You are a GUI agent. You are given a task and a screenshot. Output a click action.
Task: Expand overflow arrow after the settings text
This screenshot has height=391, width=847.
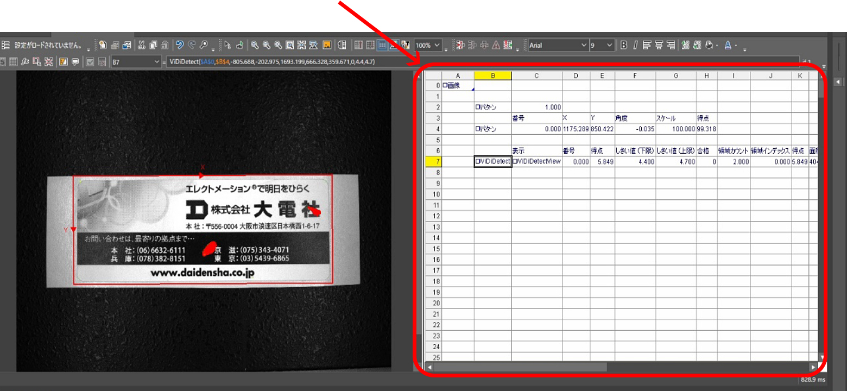point(89,50)
